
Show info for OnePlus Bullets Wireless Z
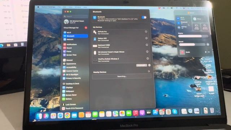pyautogui.click(x=148, y=58)
